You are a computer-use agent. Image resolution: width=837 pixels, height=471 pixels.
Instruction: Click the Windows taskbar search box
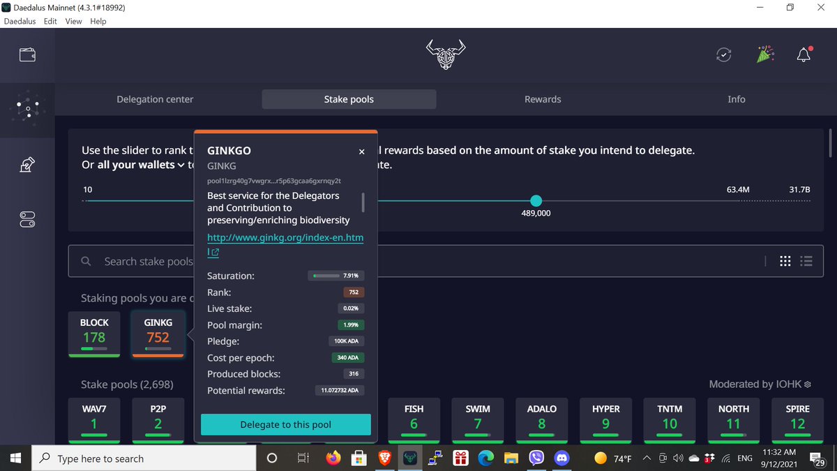tap(144, 458)
